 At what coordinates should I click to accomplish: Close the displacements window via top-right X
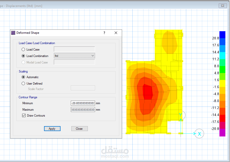pos(223,6)
